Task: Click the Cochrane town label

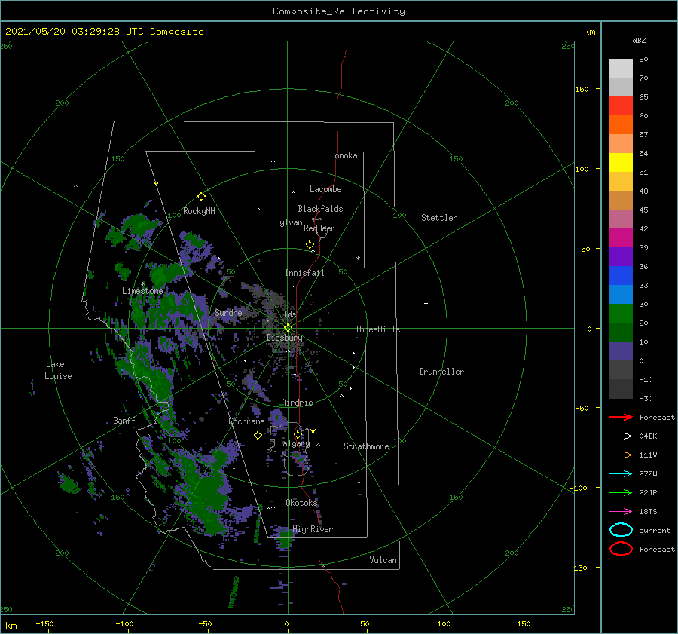Action: tap(246, 421)
